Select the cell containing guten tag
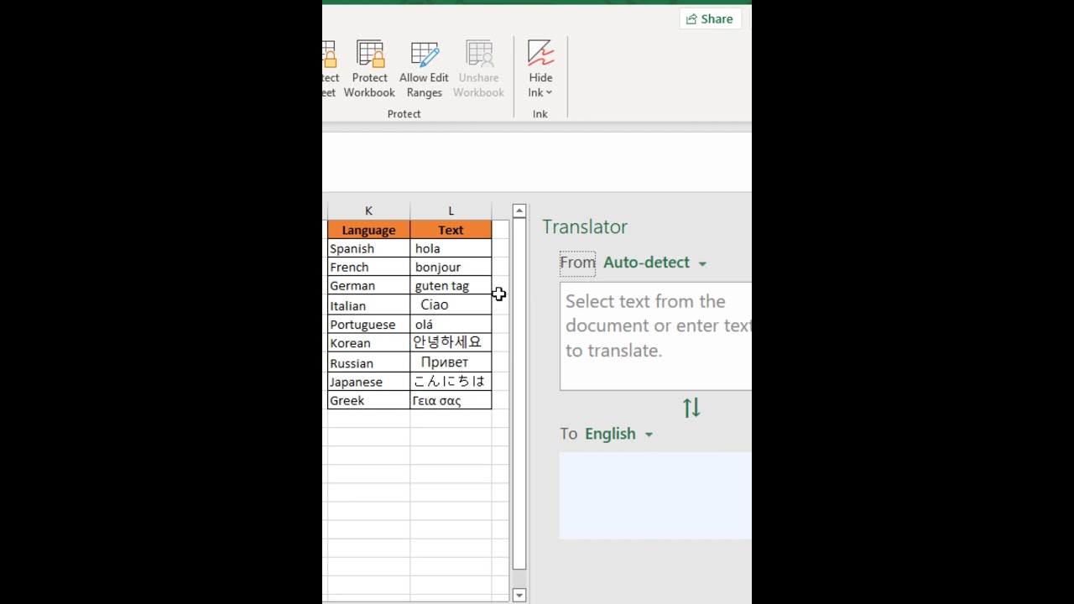 (451, 286)
